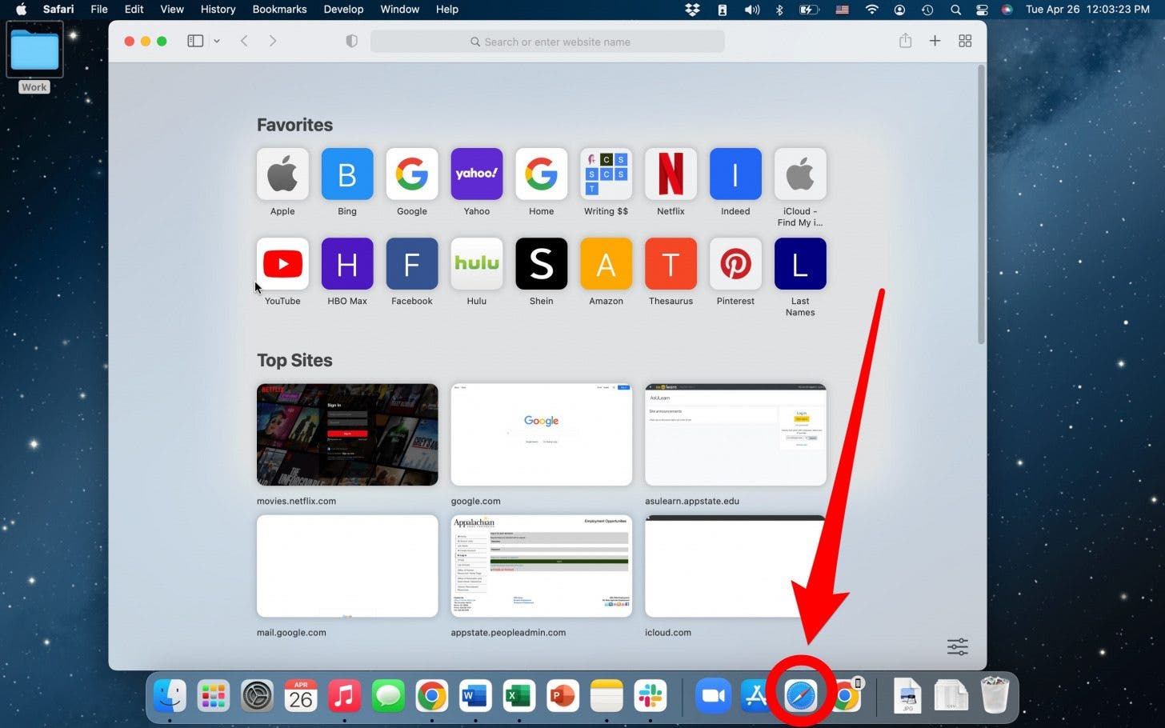
Task: Go forward with the forward arrow
Action: pos(273,41)
